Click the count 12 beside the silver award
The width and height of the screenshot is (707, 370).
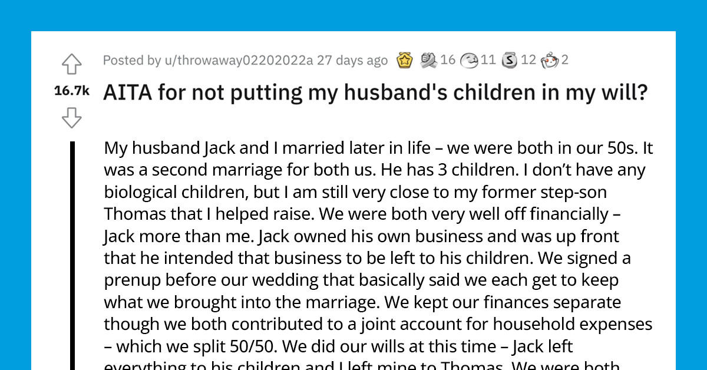click(x=528, y=60)
